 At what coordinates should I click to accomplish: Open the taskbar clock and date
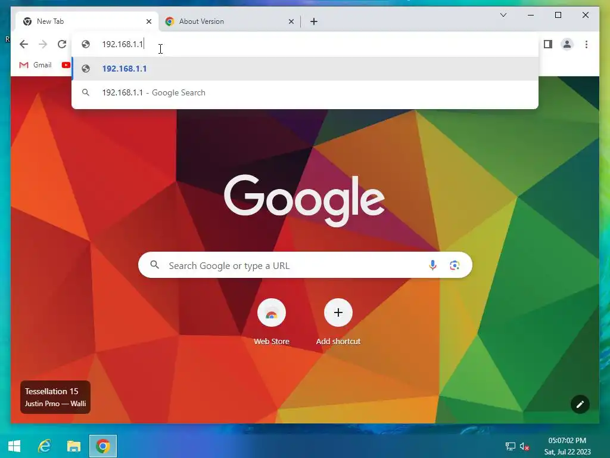coord(567,446)
